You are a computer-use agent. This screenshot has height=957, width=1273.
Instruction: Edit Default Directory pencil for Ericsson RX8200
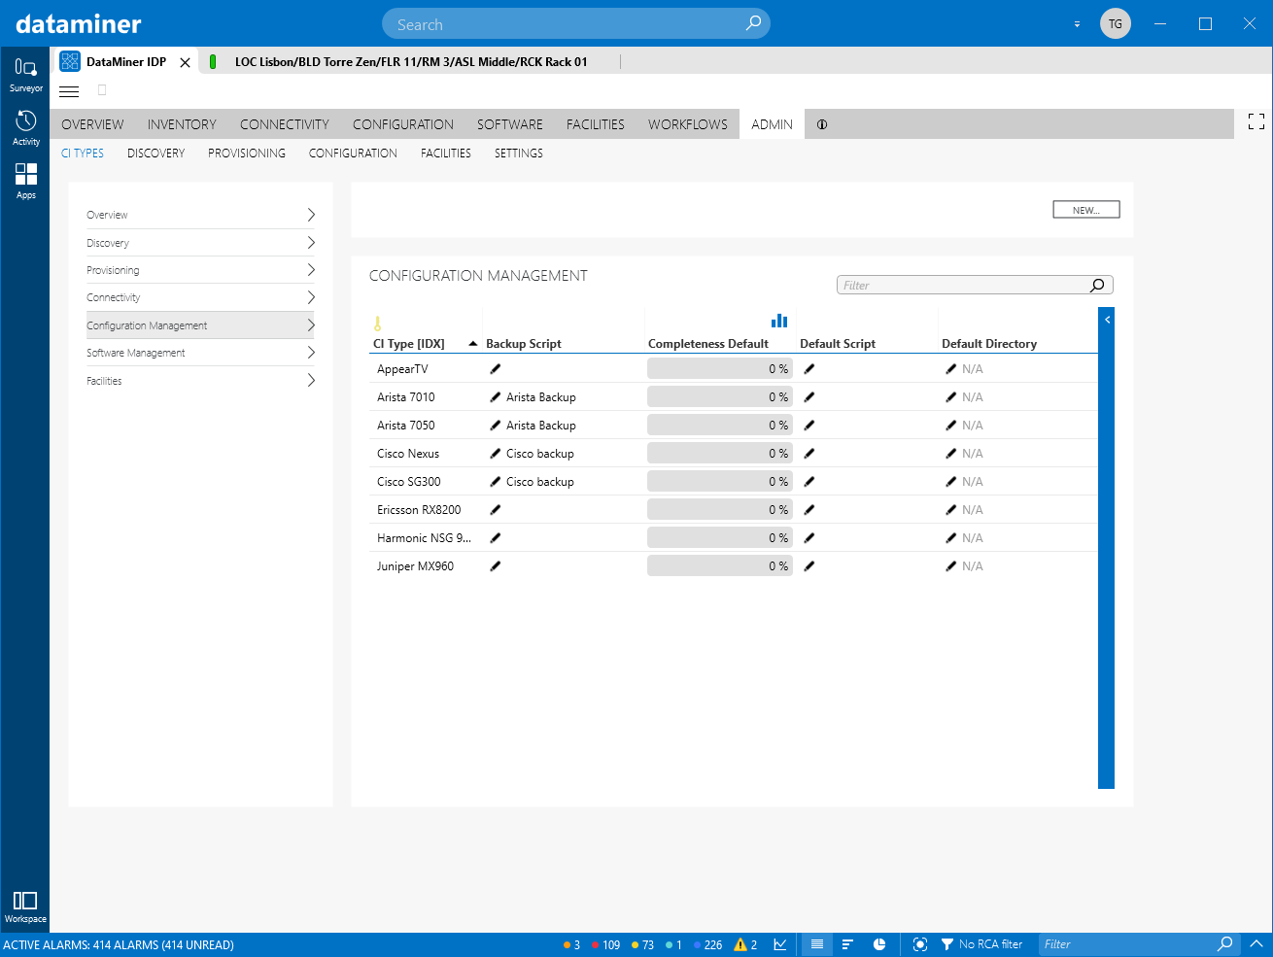pyautogui.click(x=951, y=510)
